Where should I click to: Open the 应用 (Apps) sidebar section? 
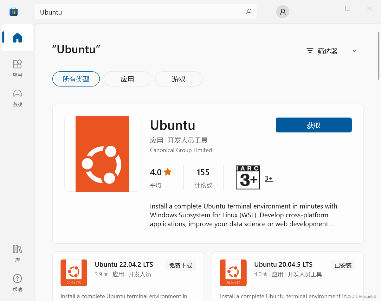[17, 68]
